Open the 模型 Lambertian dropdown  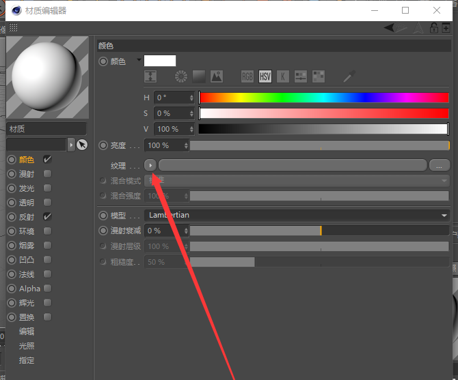pos(297,216)
